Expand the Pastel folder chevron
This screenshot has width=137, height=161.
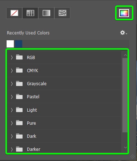point(12,97)
